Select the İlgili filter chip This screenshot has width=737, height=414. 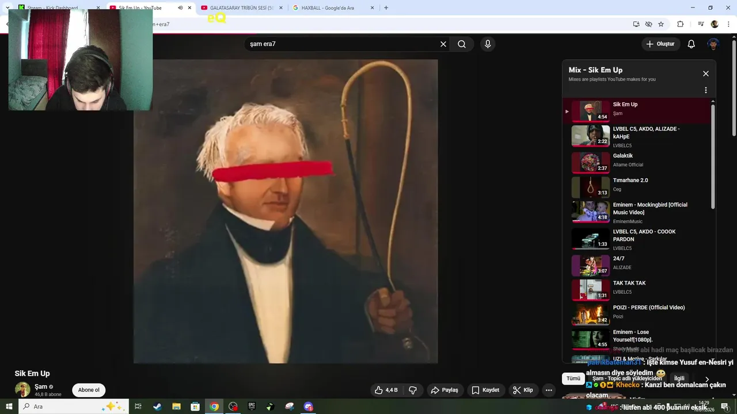pos(679,378)
